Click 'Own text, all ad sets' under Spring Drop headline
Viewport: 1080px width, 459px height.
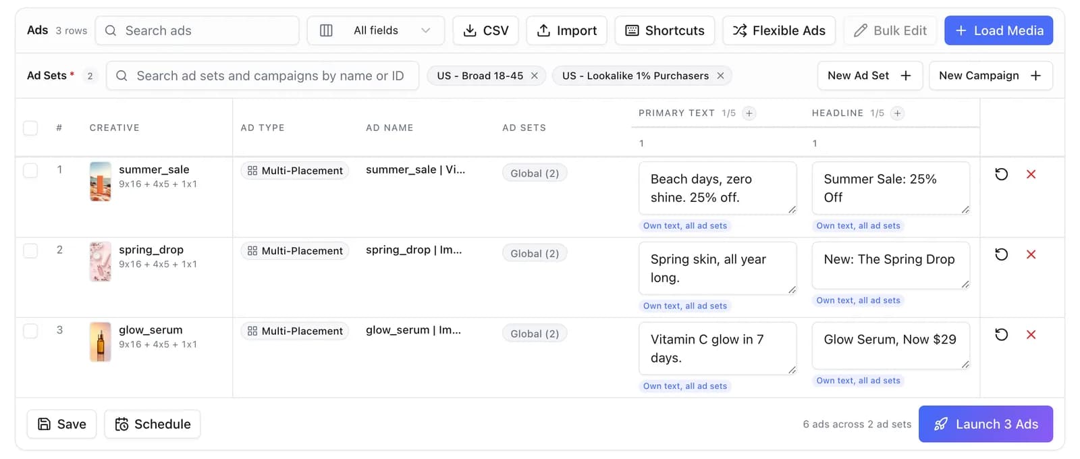pos(858,300)
